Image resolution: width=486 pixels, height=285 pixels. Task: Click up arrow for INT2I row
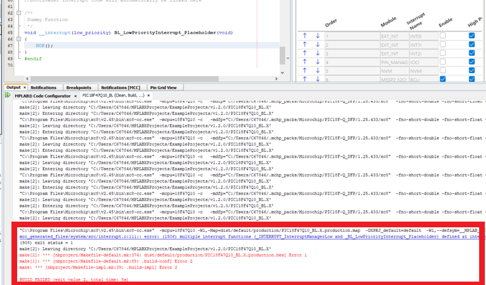(305, 53)
